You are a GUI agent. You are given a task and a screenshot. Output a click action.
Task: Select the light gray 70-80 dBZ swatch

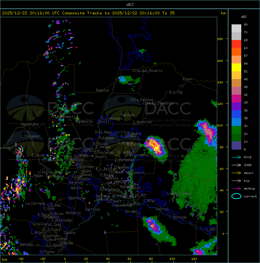pos(236,28)
